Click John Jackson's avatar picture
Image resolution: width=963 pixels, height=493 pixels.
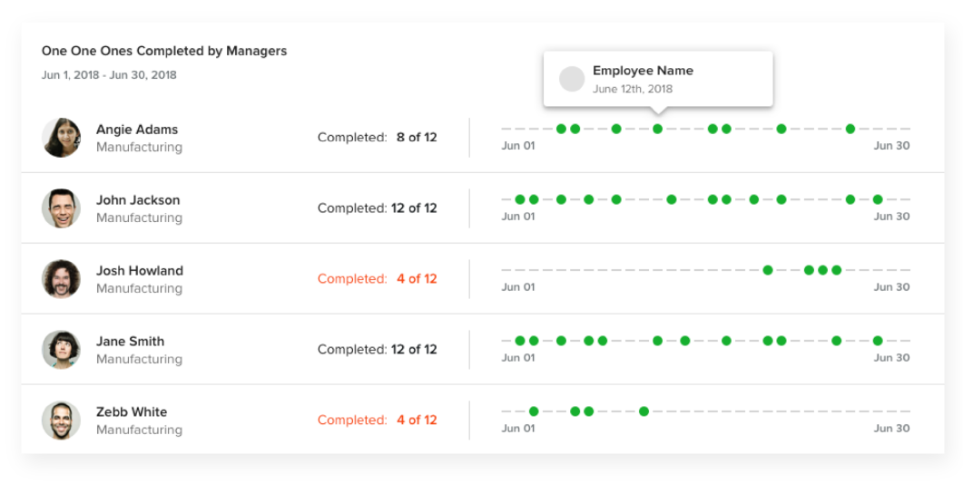point(62,208)
